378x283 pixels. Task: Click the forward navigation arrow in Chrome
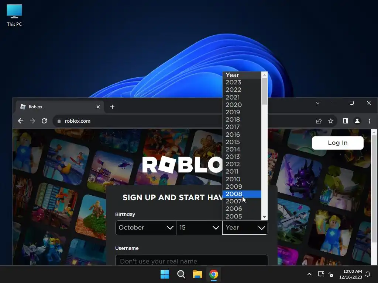pos(32,121)
